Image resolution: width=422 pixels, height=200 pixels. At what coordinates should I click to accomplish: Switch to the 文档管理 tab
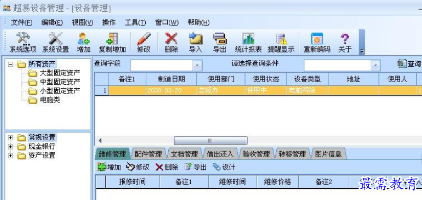[x=184, y=154]
